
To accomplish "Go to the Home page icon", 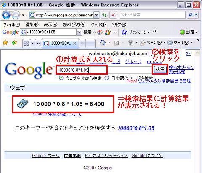I will coord(103,42).
